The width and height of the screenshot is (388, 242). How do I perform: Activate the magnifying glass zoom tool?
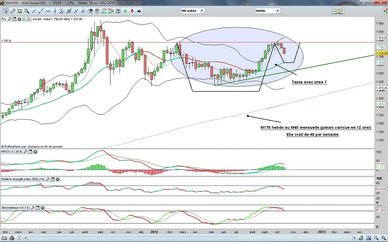click(x=27, y=11)
